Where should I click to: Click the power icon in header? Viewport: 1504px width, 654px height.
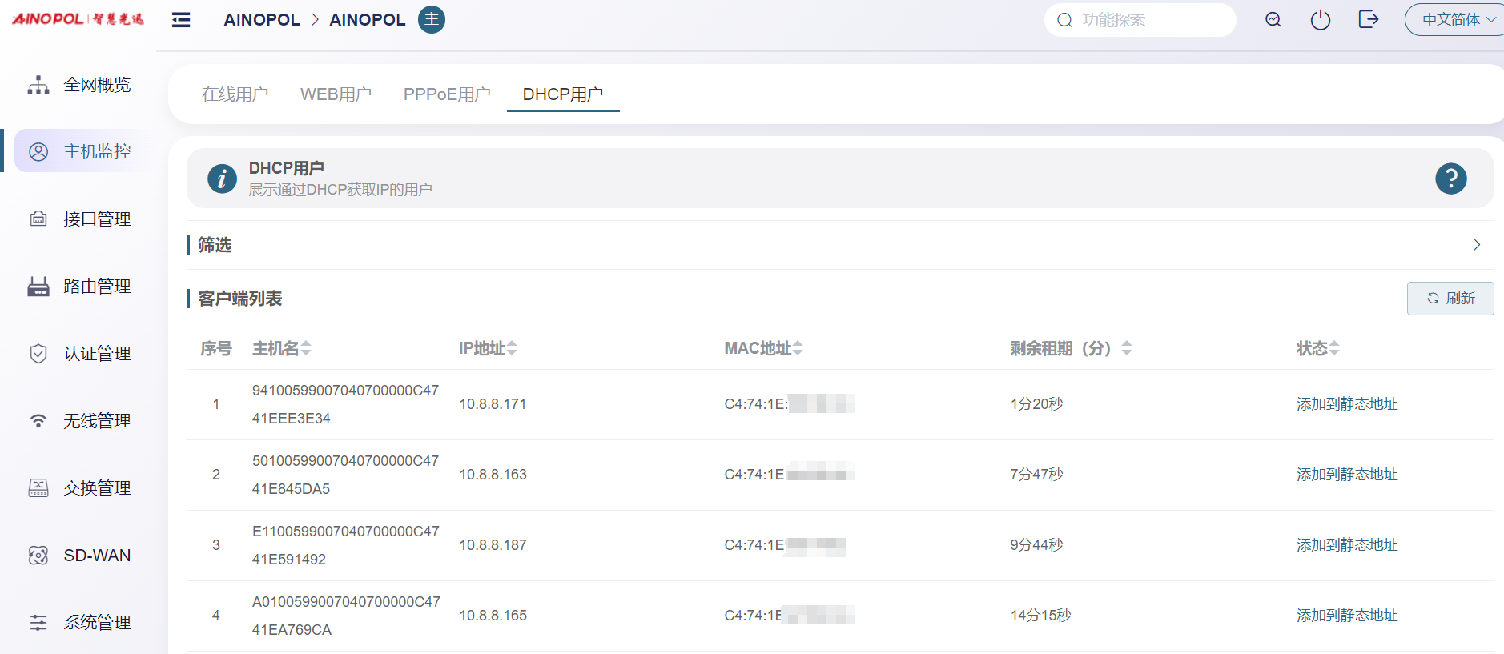pyautogui.click(x=1321, y=20)
